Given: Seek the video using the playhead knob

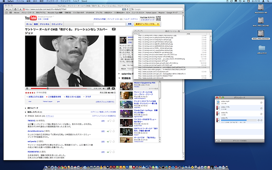Looking at the screenshot, I should click(47, 88).
